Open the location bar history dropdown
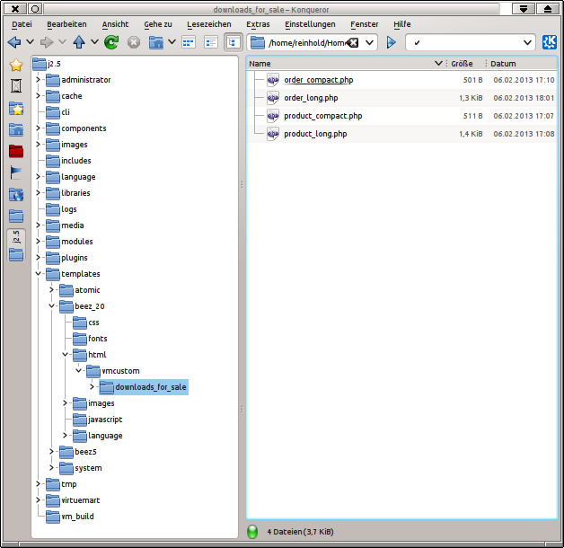564x548 pixels. (x=370, y=43)
